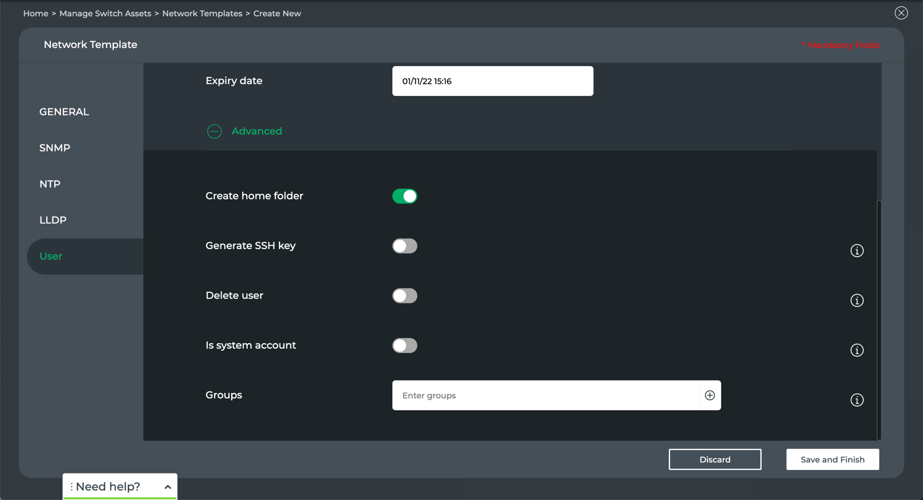Close the Create New template dialog
This screenshot has height=500, width=923.
pyautogui.click(x=901, y=13)
